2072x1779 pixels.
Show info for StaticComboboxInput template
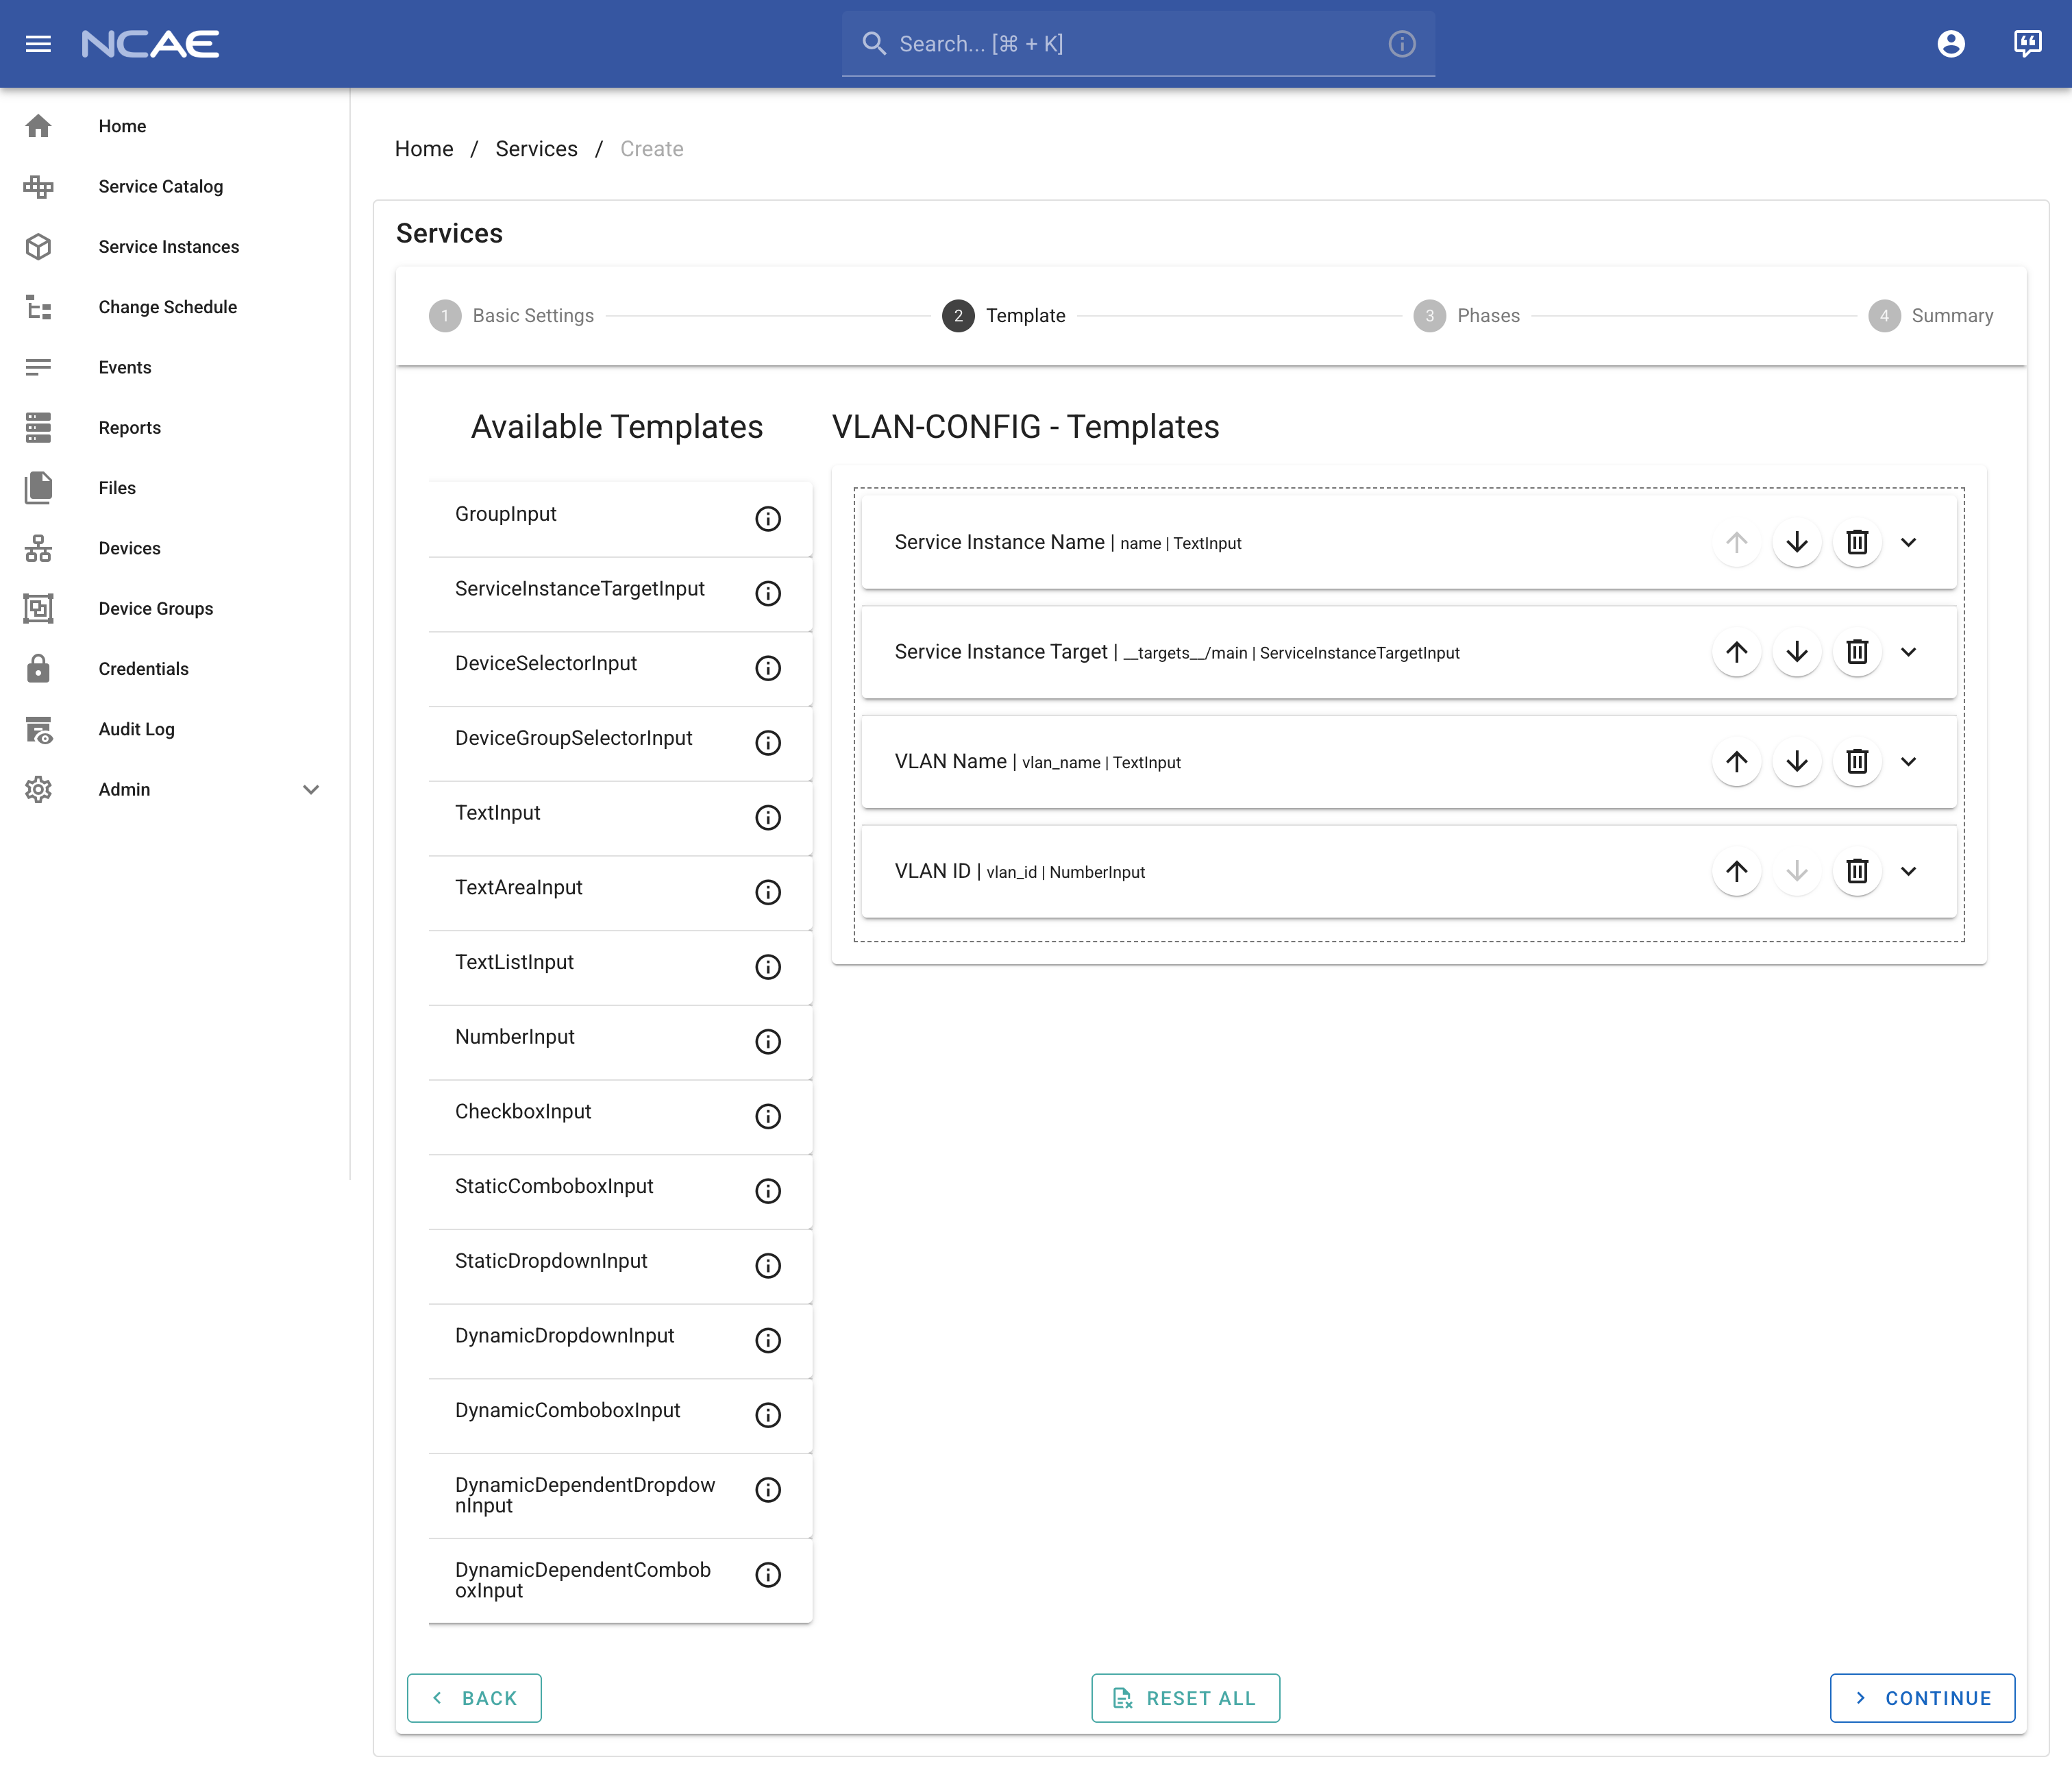pyautogui.click(x=768, y=1190)
